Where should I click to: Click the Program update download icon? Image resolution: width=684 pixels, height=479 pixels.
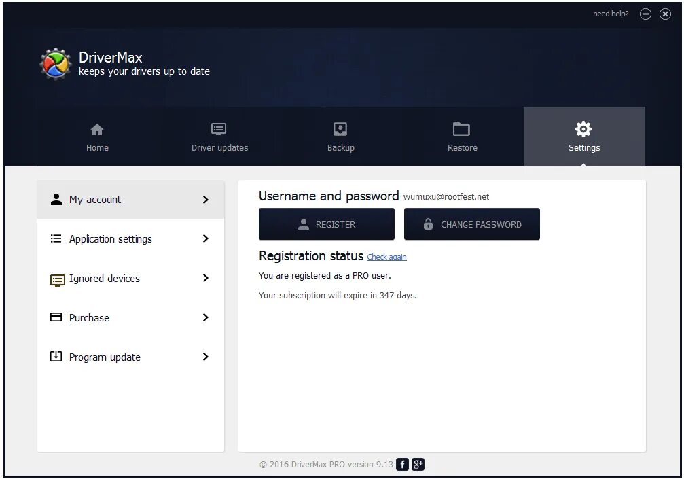[x=56, y=357]
